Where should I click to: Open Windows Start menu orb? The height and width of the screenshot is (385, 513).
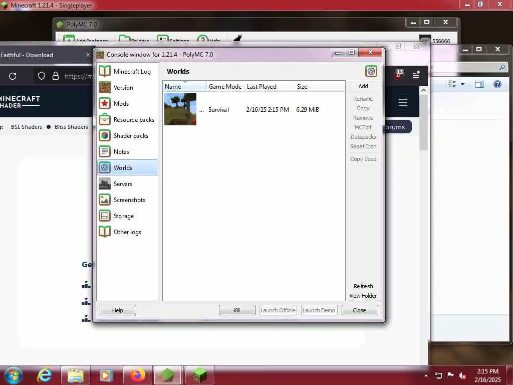[14, 375]
